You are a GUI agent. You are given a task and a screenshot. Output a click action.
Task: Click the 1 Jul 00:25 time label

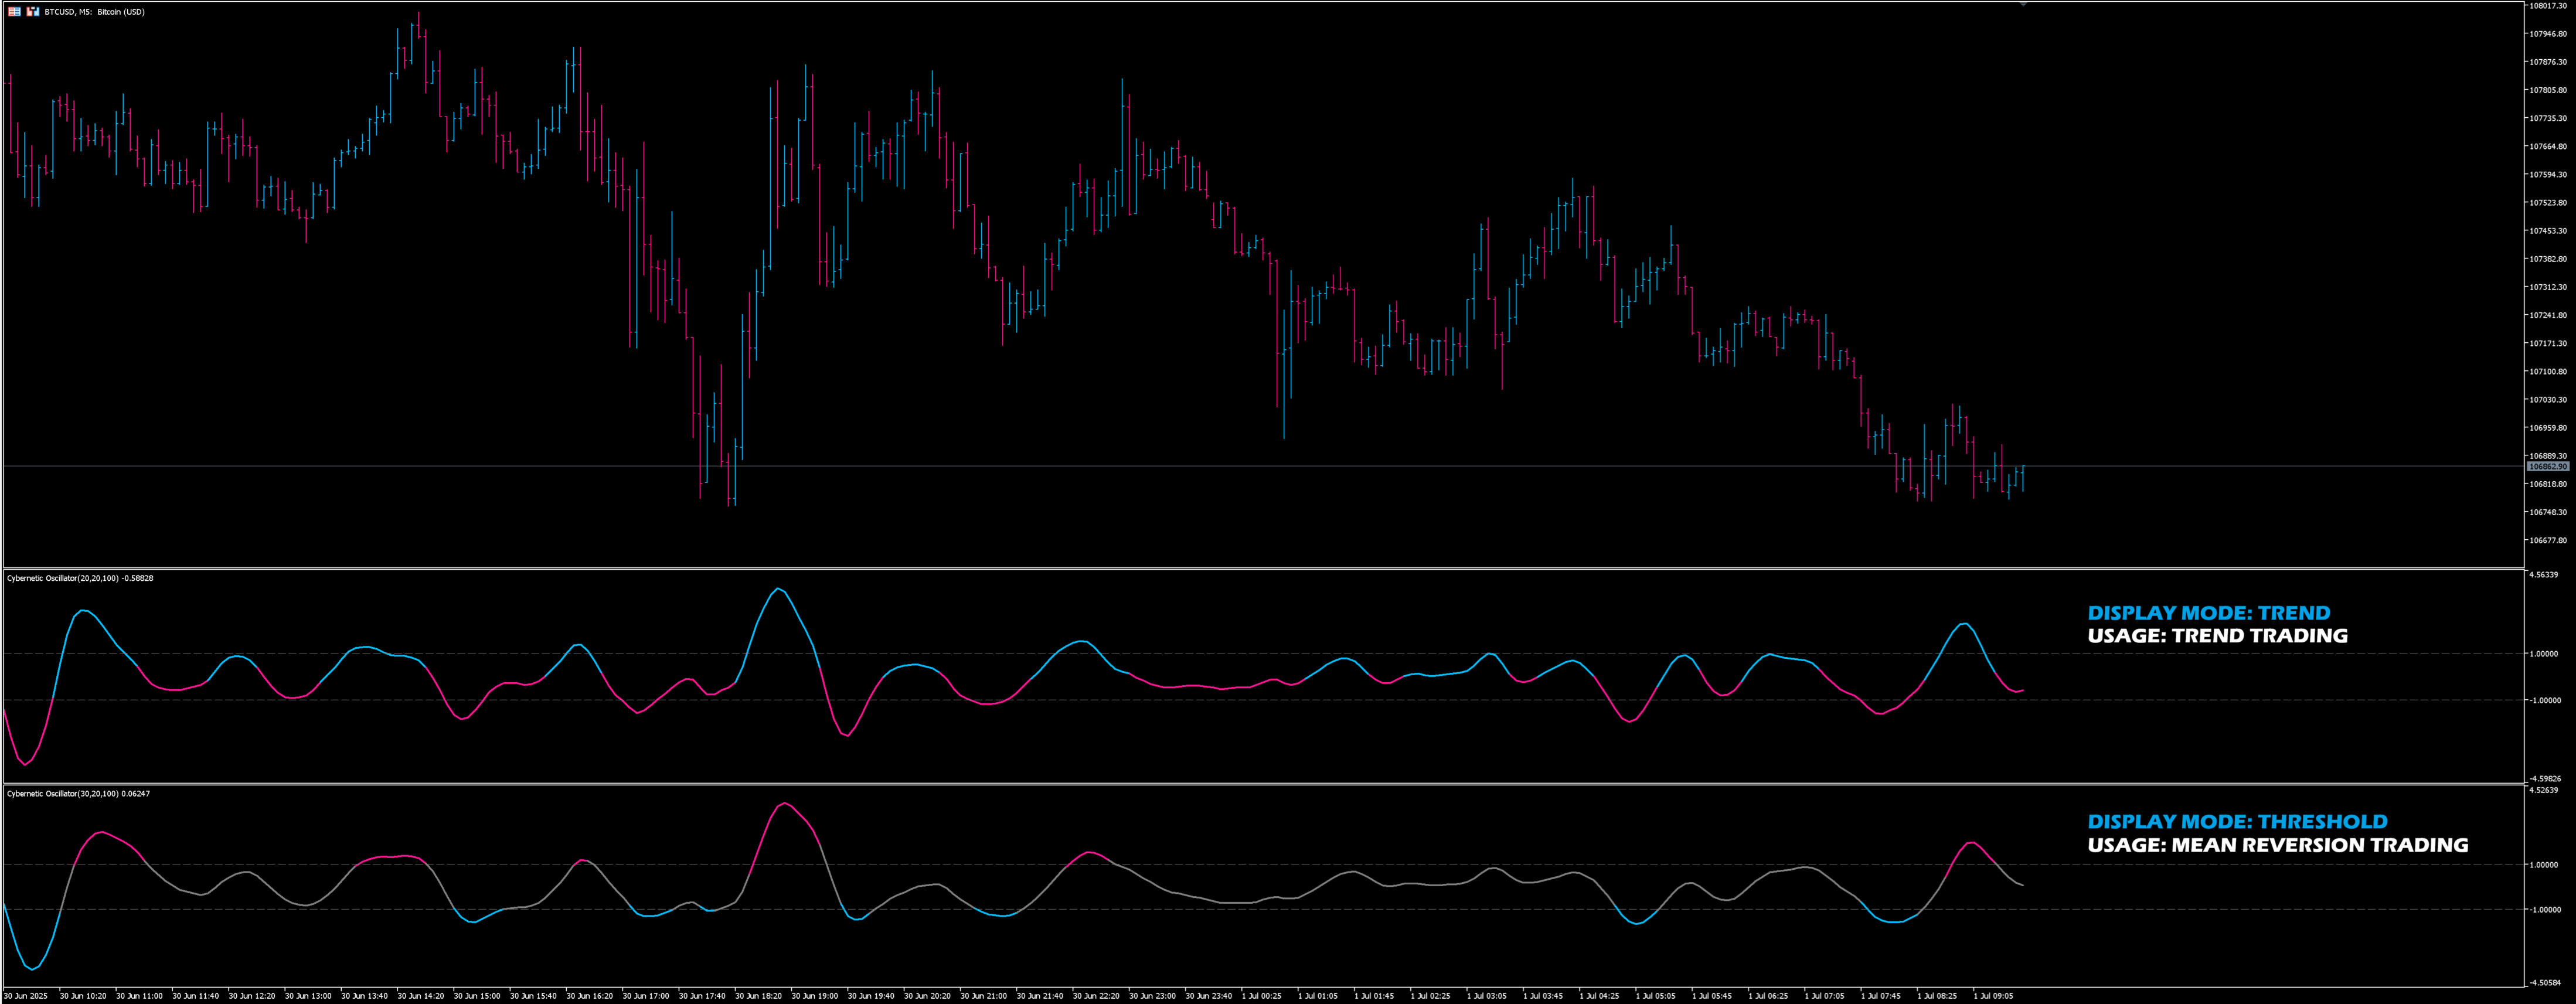[x=1261, y=996]
